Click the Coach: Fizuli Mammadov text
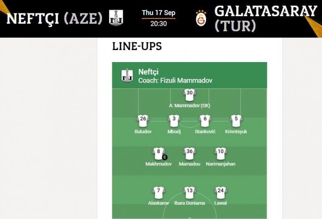Image resolution: width=322 pixels, height=219 pixels. (x=175, y=80)
